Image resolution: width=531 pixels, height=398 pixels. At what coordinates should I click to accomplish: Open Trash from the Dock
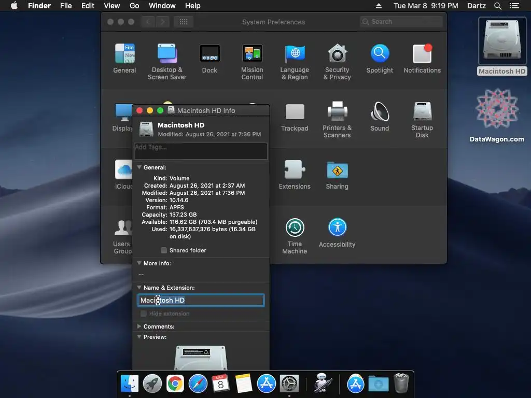coord(402,383)
